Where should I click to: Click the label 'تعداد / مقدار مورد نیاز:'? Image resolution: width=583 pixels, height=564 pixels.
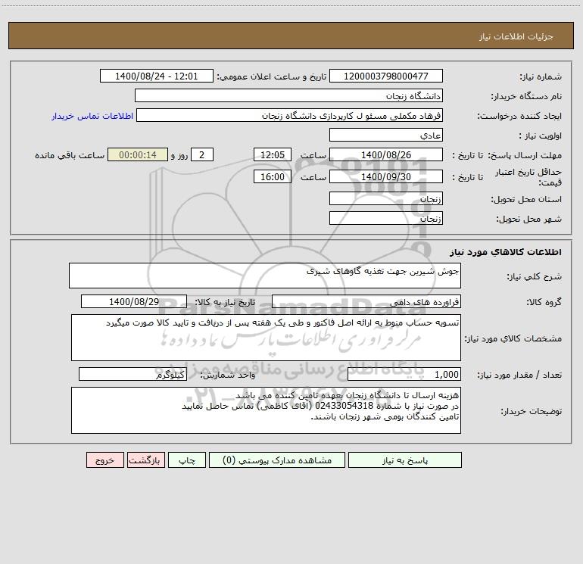(519, 375)
